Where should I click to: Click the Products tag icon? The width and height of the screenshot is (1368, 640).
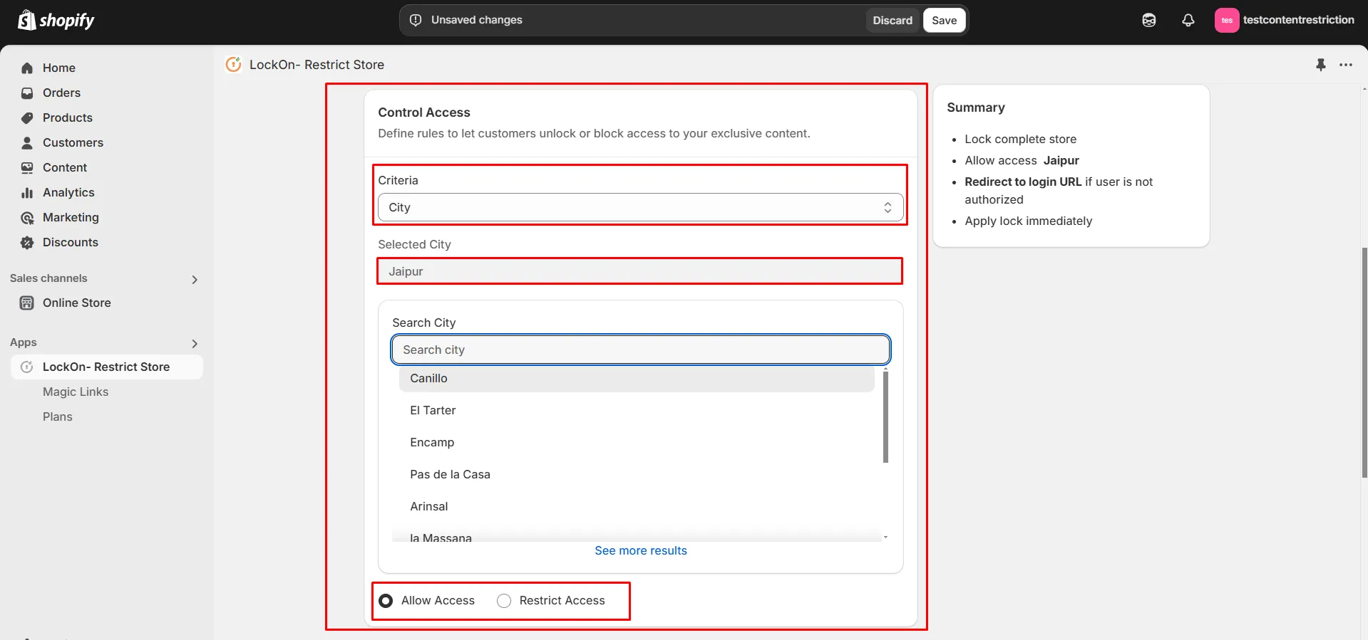[x=27, y=117]
